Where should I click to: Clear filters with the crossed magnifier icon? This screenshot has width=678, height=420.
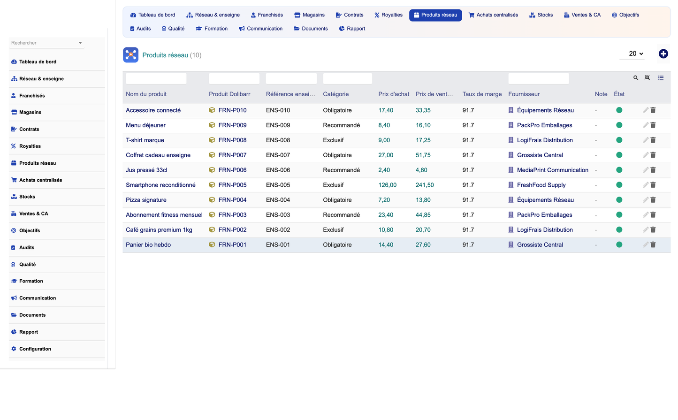coord(648,78)
